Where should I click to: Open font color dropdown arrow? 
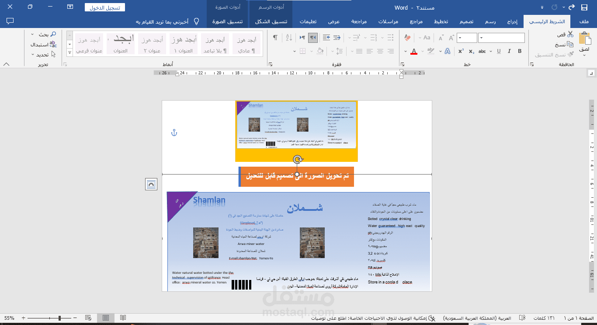[406, 51]
